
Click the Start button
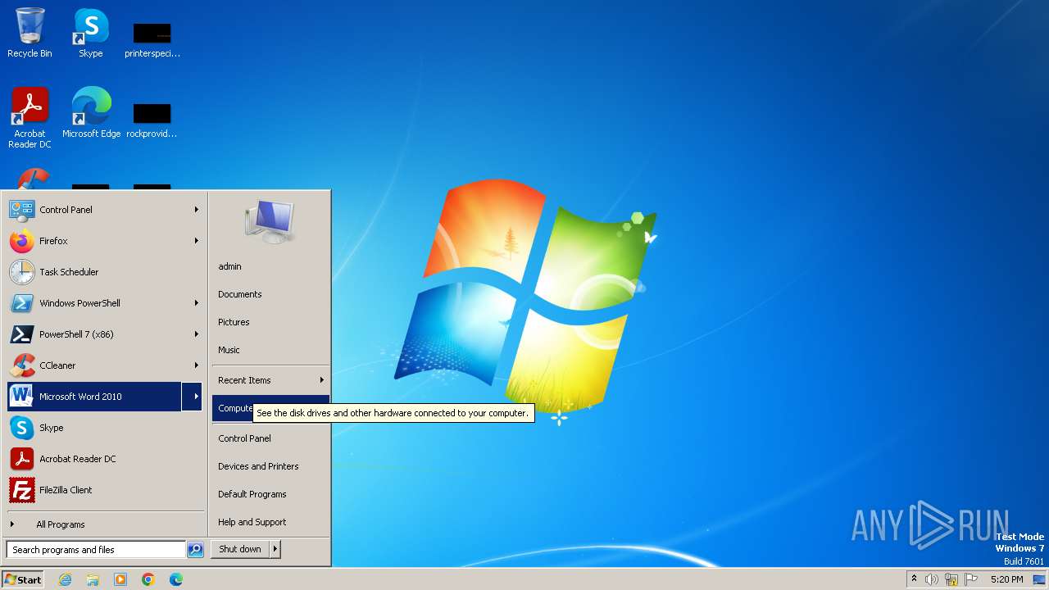[x=23, y=579]
